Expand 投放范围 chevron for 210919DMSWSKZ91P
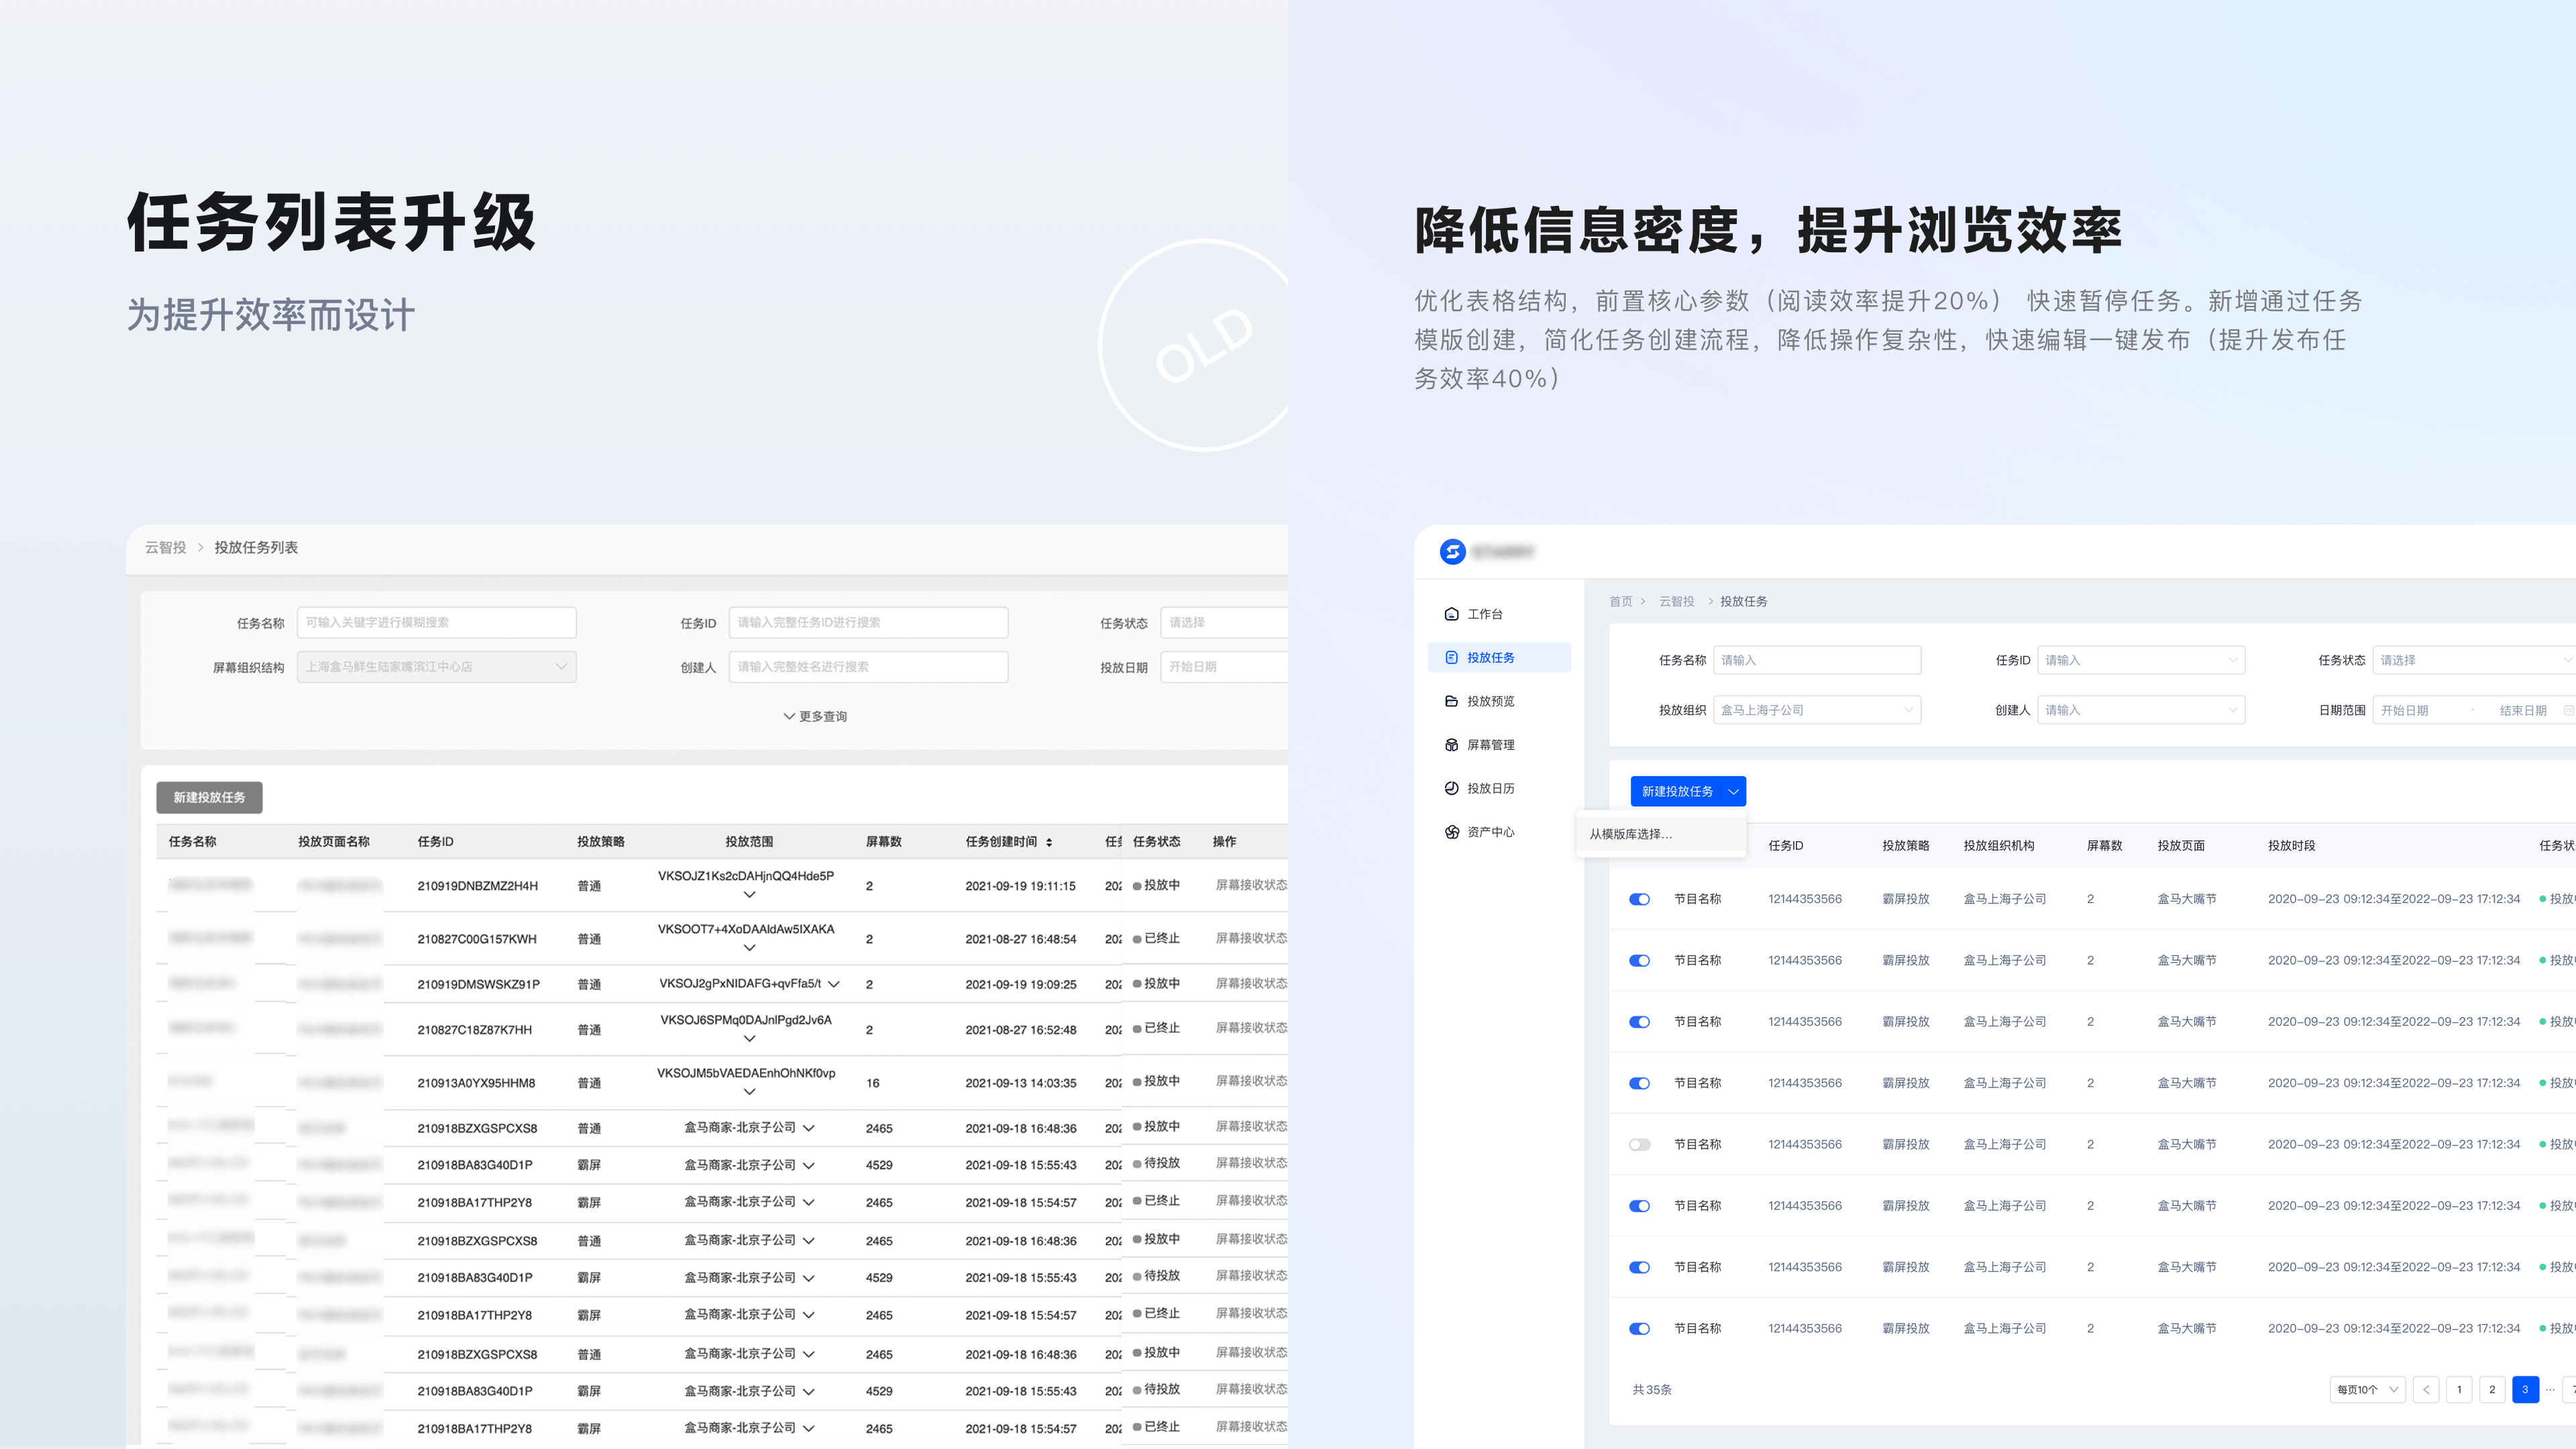Viewport: 2576px width, 1449px height. pos(834,984)
